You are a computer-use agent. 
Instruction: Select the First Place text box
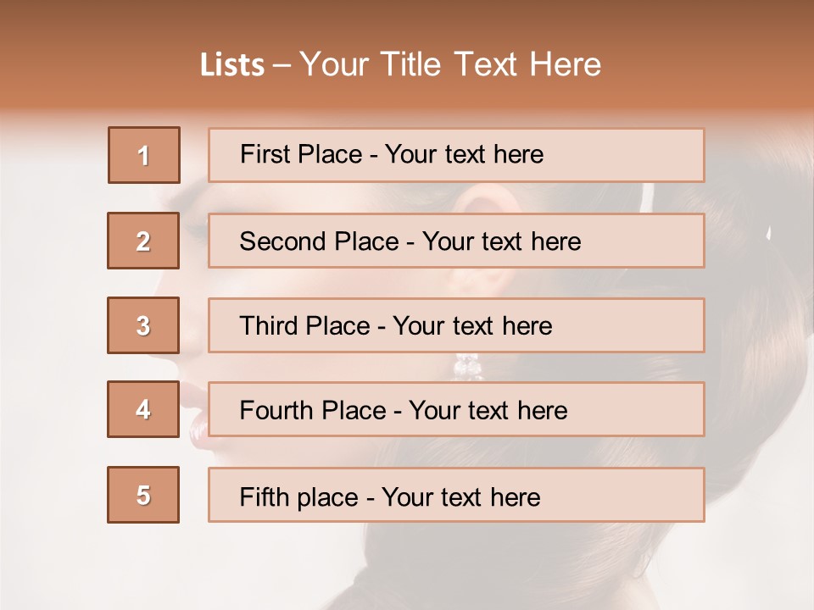tap(456, 155)
